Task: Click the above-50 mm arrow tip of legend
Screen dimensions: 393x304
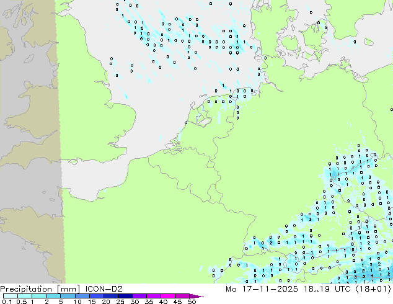Action: point(196,296)
